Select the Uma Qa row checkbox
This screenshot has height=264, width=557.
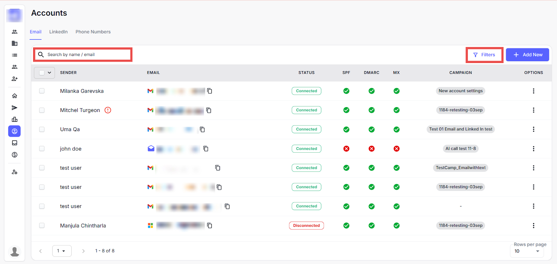click(42, 129)
